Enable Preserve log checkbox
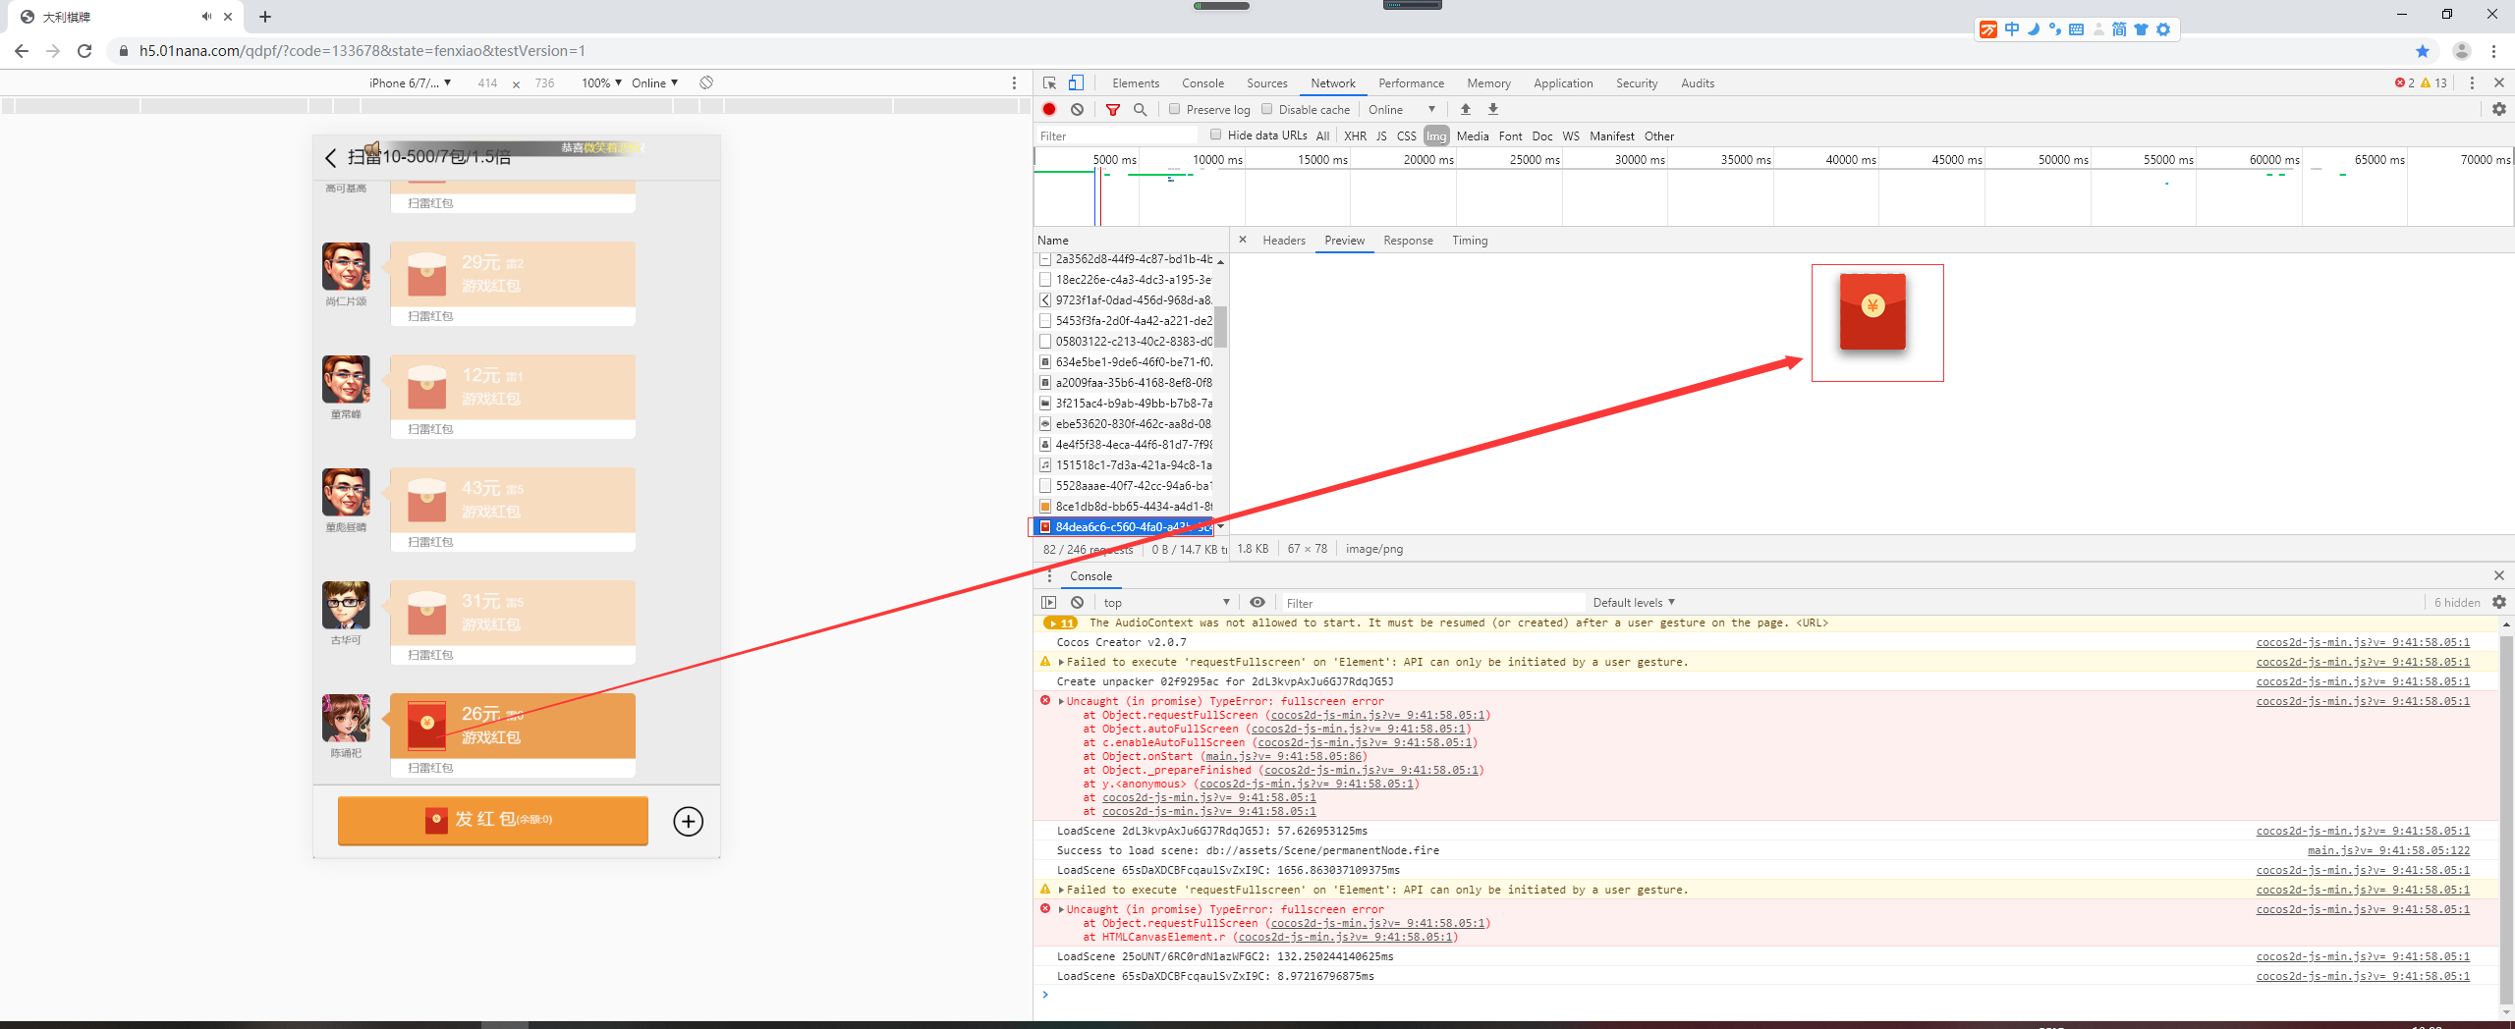This screenshot has width=2515, height=1029. (1174, 110)
